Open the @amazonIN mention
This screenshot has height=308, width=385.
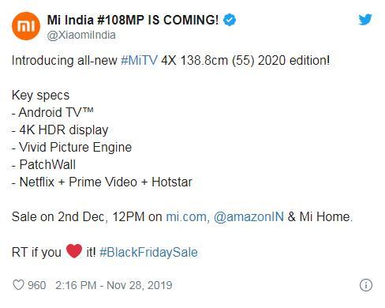pos(249,217)
